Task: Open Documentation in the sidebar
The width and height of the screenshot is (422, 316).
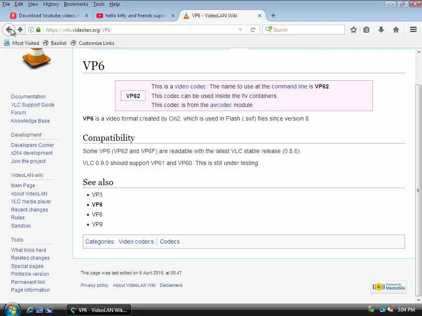Action: [28, 96]
